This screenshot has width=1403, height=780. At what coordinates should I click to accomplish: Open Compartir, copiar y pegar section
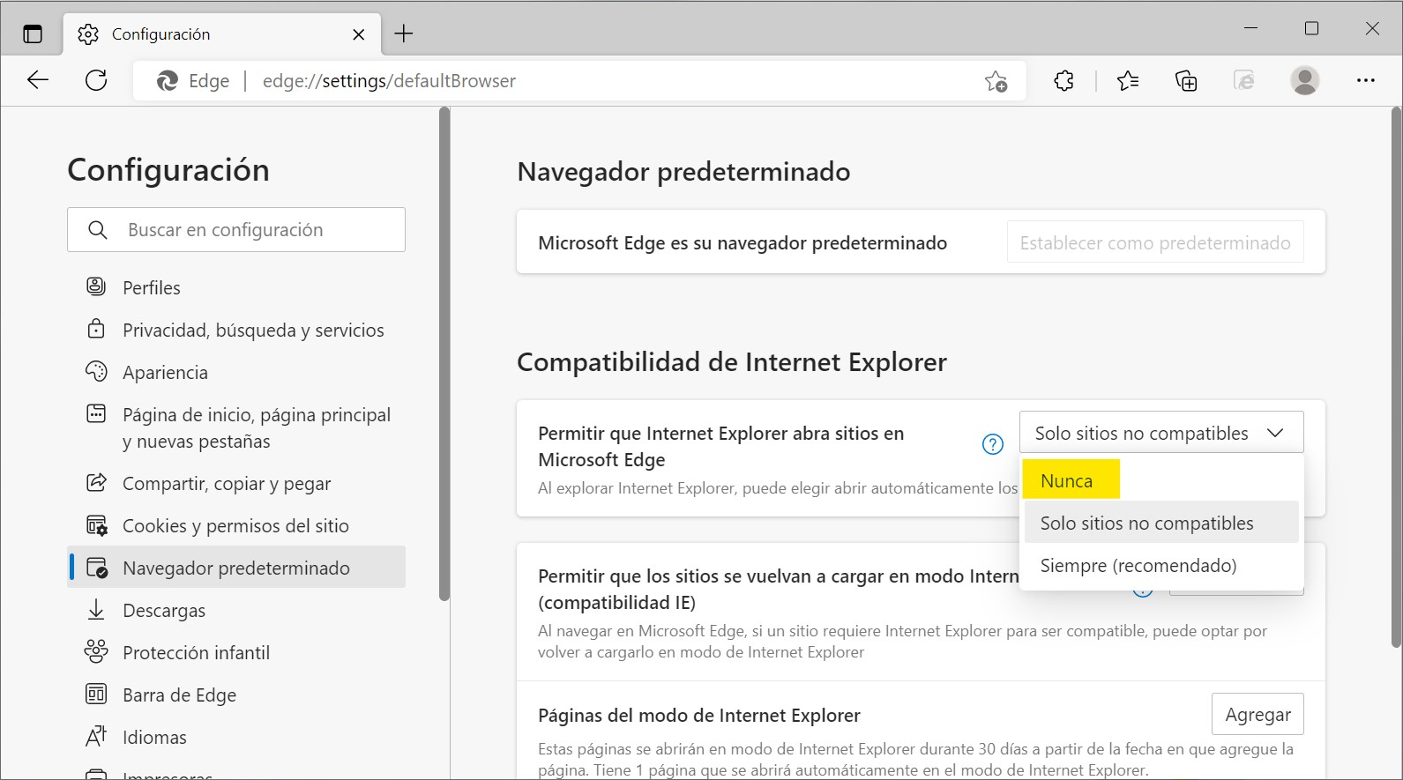[236, 484]
